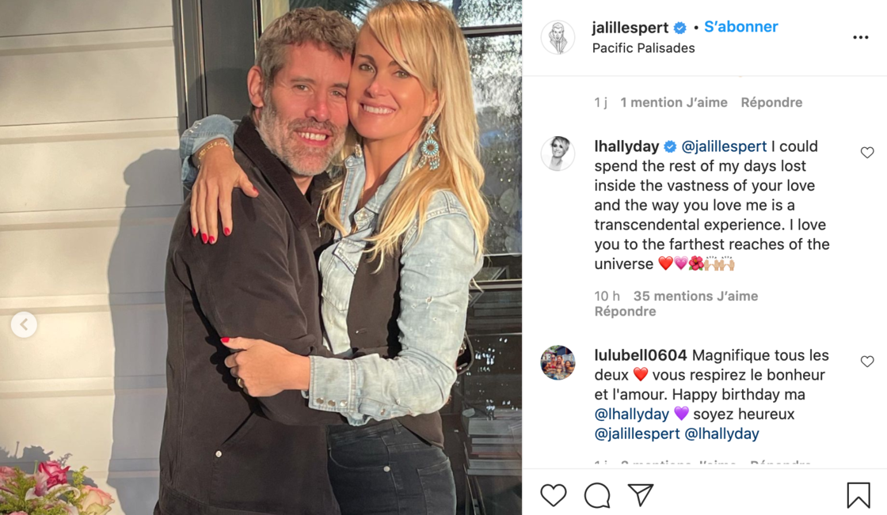Open lulubell0604 commenter avatar
This screenshot has height=515, width=887.
(558, 362)
